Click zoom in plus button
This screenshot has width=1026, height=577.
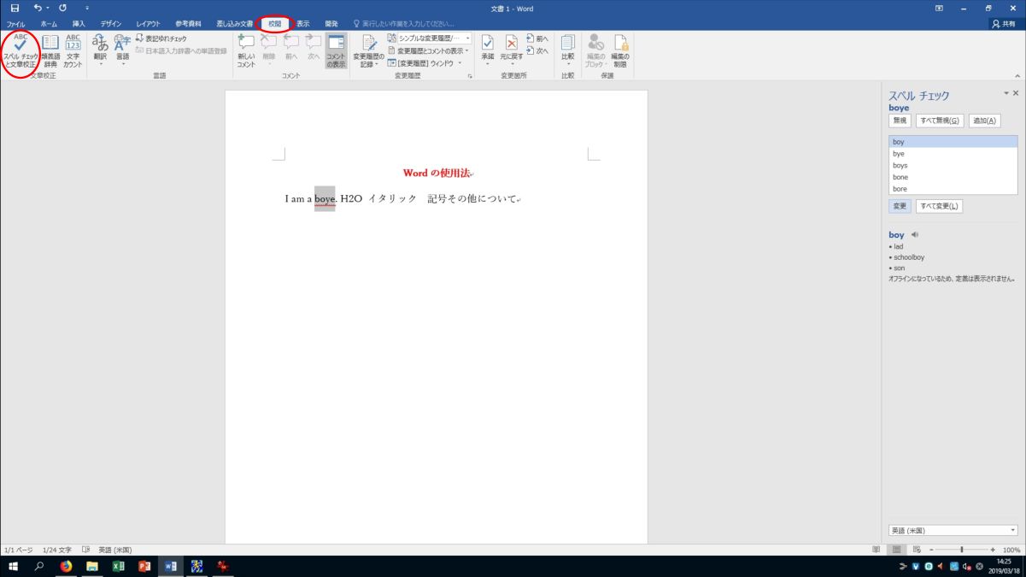993,550
